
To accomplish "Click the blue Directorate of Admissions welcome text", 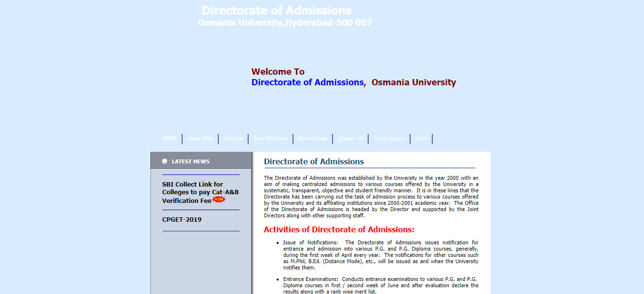I will [307, 82].
